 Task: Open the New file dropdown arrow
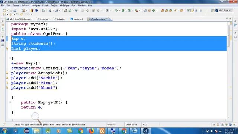(x=7, y=10)
